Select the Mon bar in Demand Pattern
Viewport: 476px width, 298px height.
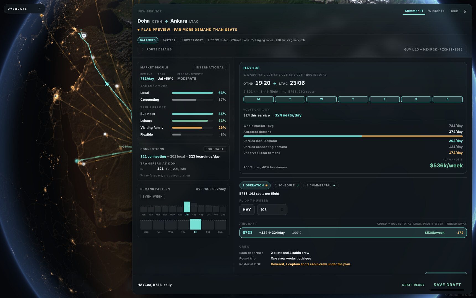(146, 225)
